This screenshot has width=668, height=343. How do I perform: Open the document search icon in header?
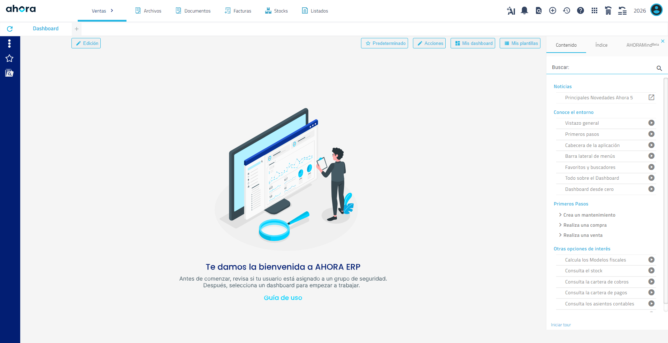[x=539, y=11]
